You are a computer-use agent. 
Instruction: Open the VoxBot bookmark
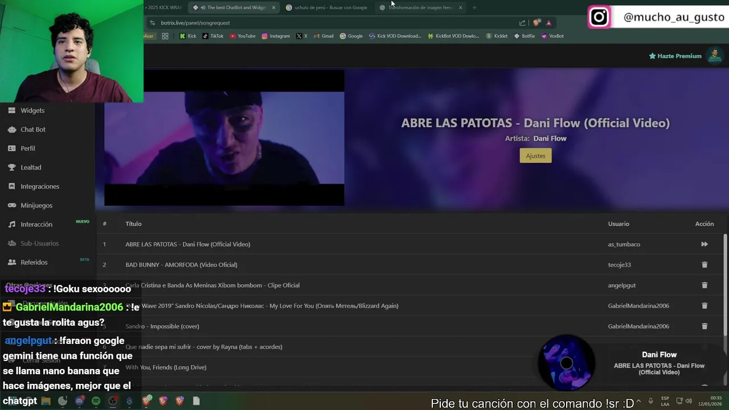[x=552, y=36]
